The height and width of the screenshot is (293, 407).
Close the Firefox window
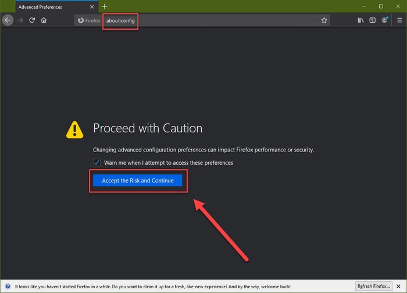point(398,6)
